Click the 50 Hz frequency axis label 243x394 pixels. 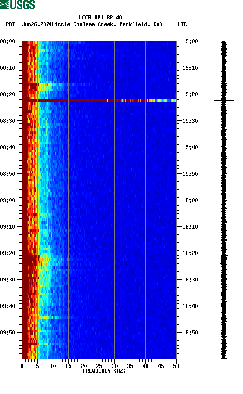tap(176, 366)
